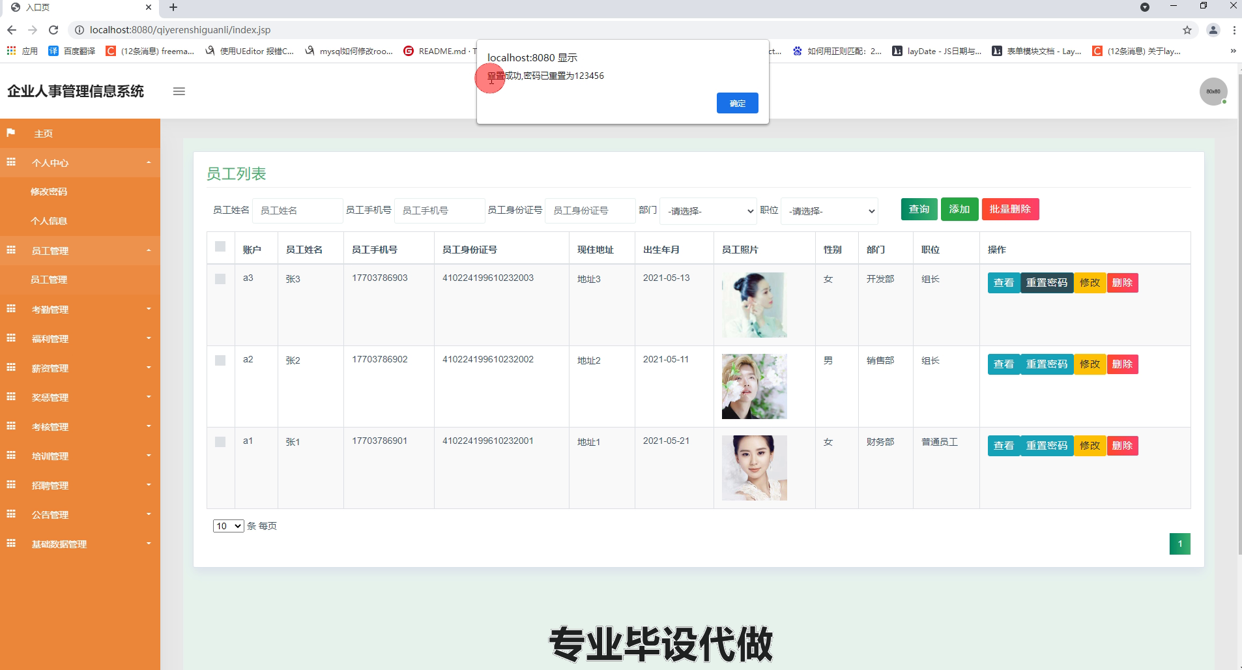Confirm the alert with 确定 button
The image size is (1242, 670).
[737, 103]
